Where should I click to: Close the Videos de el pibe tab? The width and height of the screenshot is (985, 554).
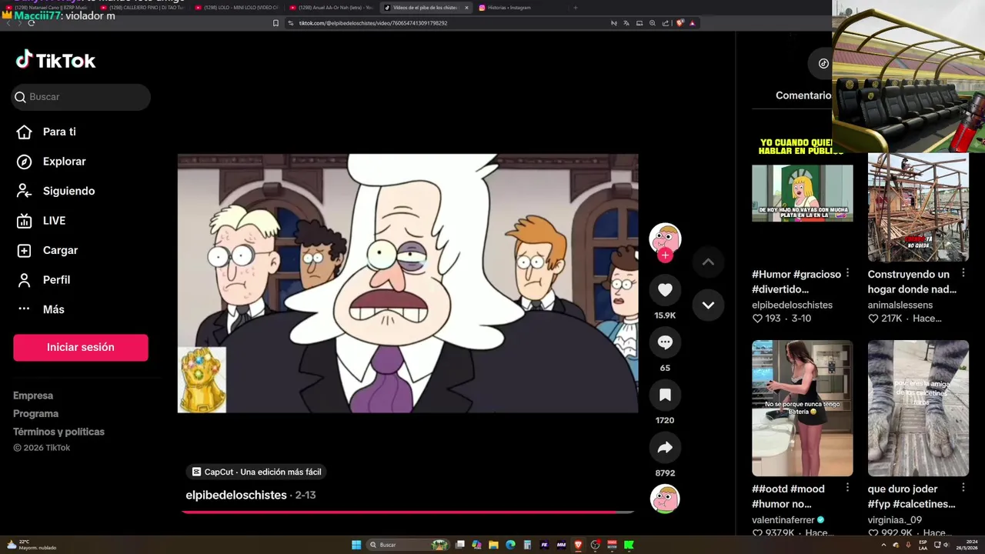coord(466,8)
